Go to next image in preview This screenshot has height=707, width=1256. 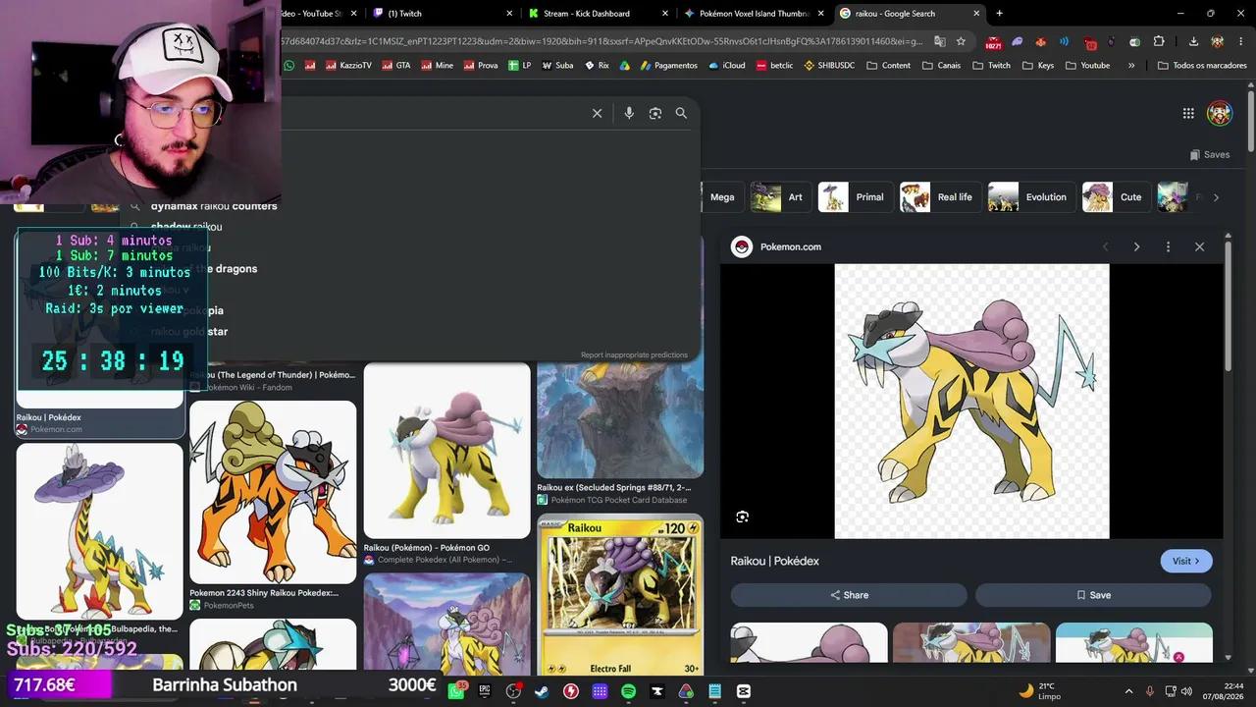pos(1136,246)
